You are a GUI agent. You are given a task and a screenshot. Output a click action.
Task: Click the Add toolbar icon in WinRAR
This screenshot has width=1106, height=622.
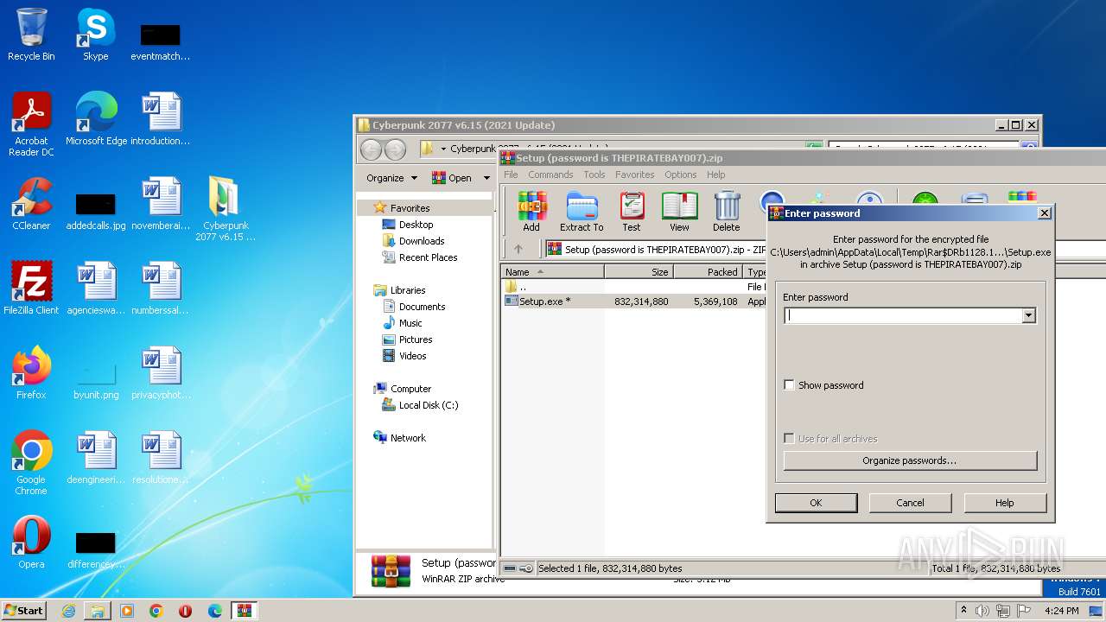[531, 212]
